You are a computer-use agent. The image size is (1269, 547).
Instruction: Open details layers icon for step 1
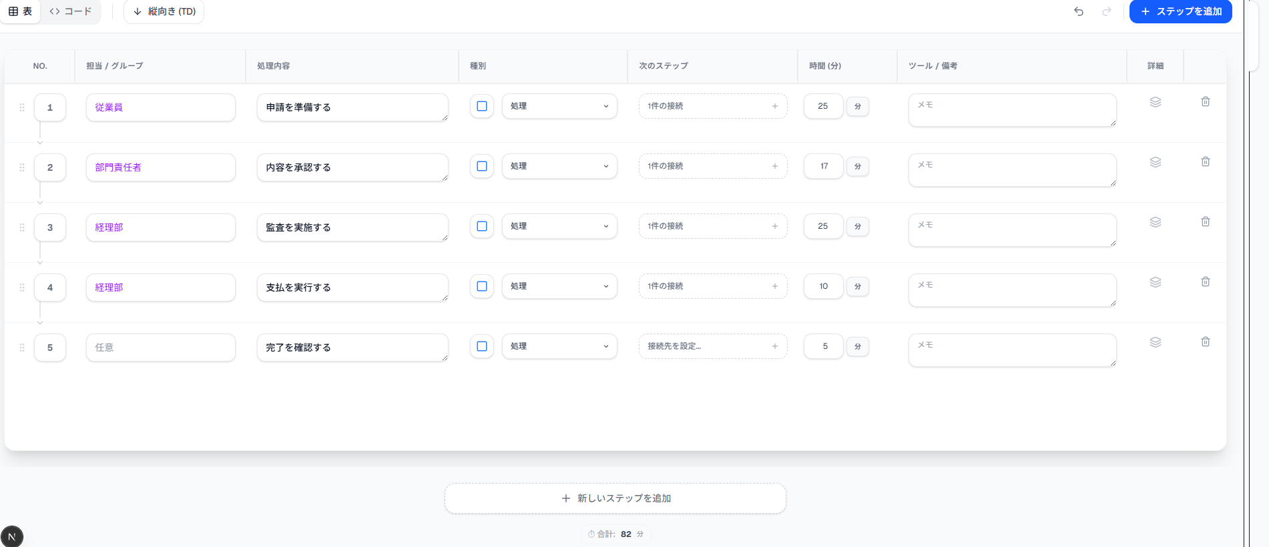pos(1156,102)
